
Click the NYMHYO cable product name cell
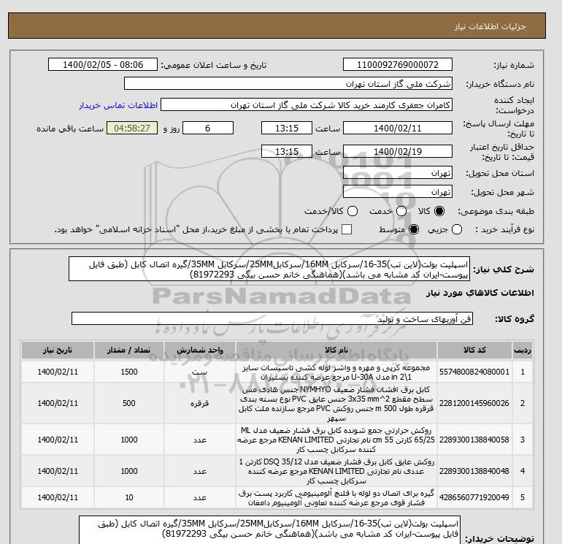(x=336, y=403)
